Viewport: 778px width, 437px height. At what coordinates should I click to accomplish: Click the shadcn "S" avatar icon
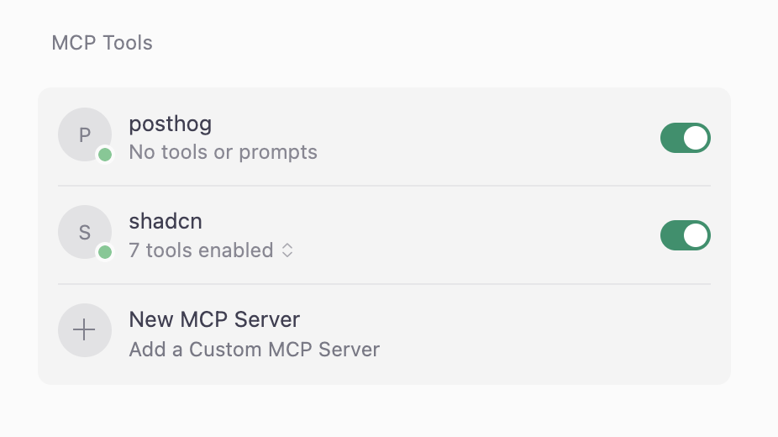[84, 232]
